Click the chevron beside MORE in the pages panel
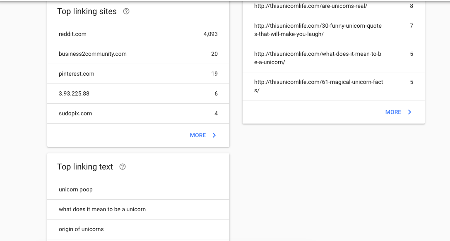The width and height of the screenshot is (450, 241). [409, 112]
